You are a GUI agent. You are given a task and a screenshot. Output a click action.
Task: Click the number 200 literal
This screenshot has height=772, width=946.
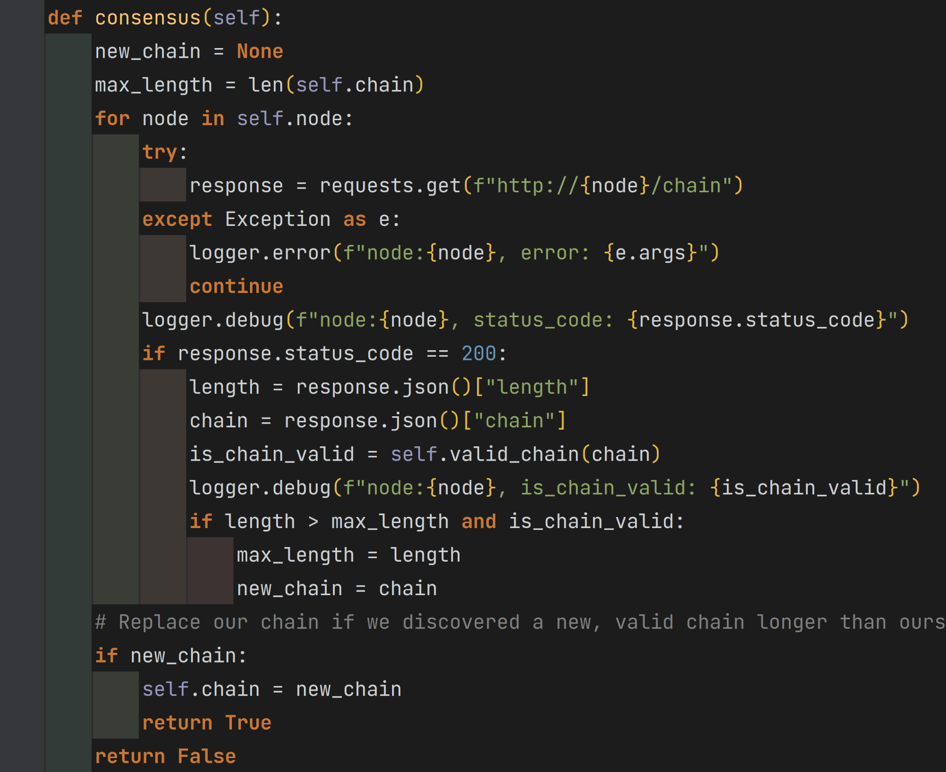click(479, 353)
